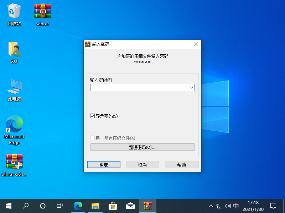Click the 帮助 button
This screenshot has height=213, width=285.
[181, 164]
